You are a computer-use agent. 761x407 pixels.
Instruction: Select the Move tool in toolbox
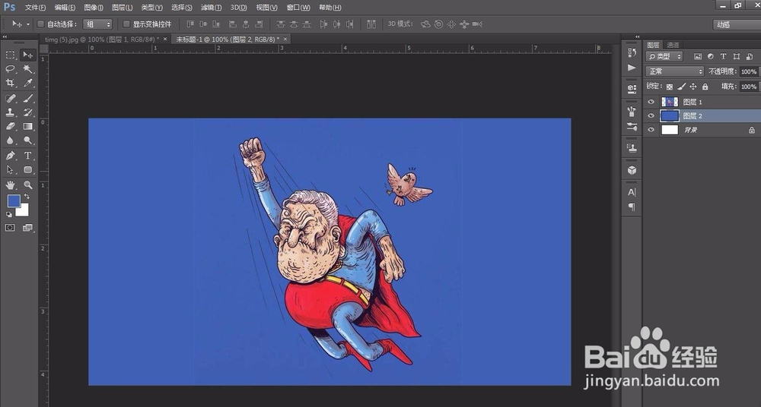28,55
